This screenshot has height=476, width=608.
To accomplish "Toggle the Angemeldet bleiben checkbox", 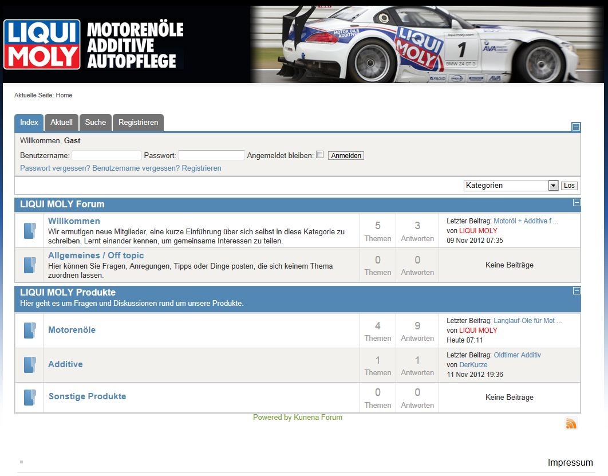I will tap(320, 155).
